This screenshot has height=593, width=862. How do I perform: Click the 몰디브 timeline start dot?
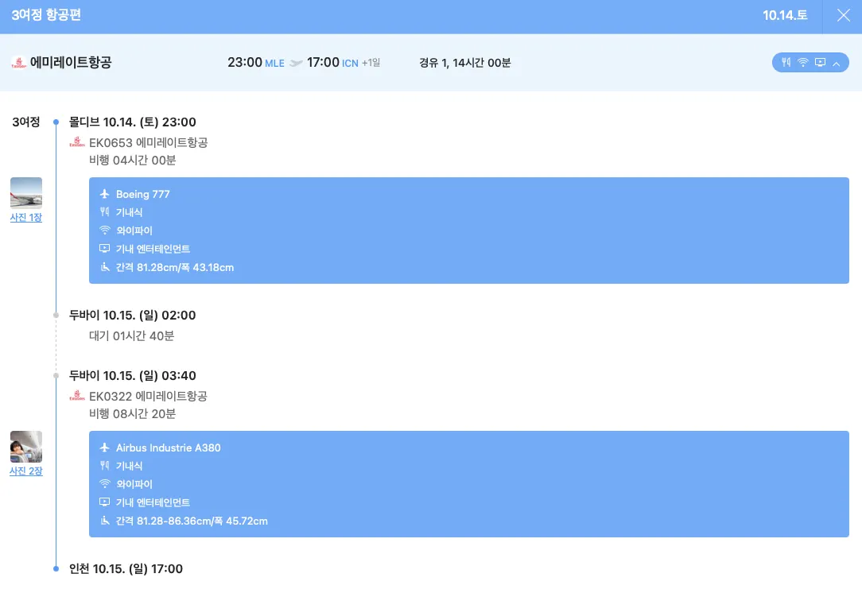point(56,122)
